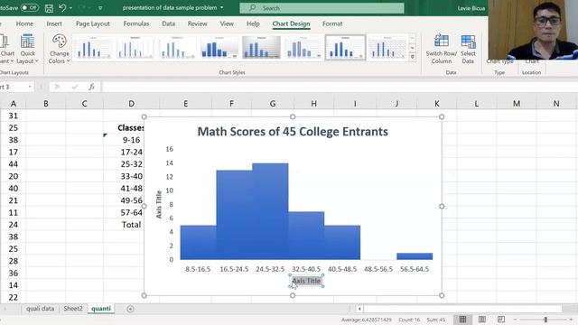Select the horizontal Axis Title box
The height and width of the screenshot is (325, 578).
pyautogui.click(x=306, y=281)
